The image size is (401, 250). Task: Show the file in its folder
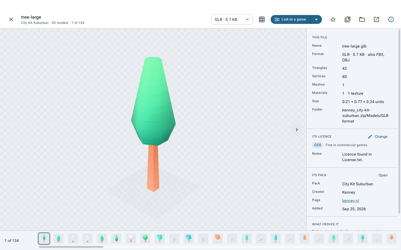pyautogui.click(x=362, y=19)
